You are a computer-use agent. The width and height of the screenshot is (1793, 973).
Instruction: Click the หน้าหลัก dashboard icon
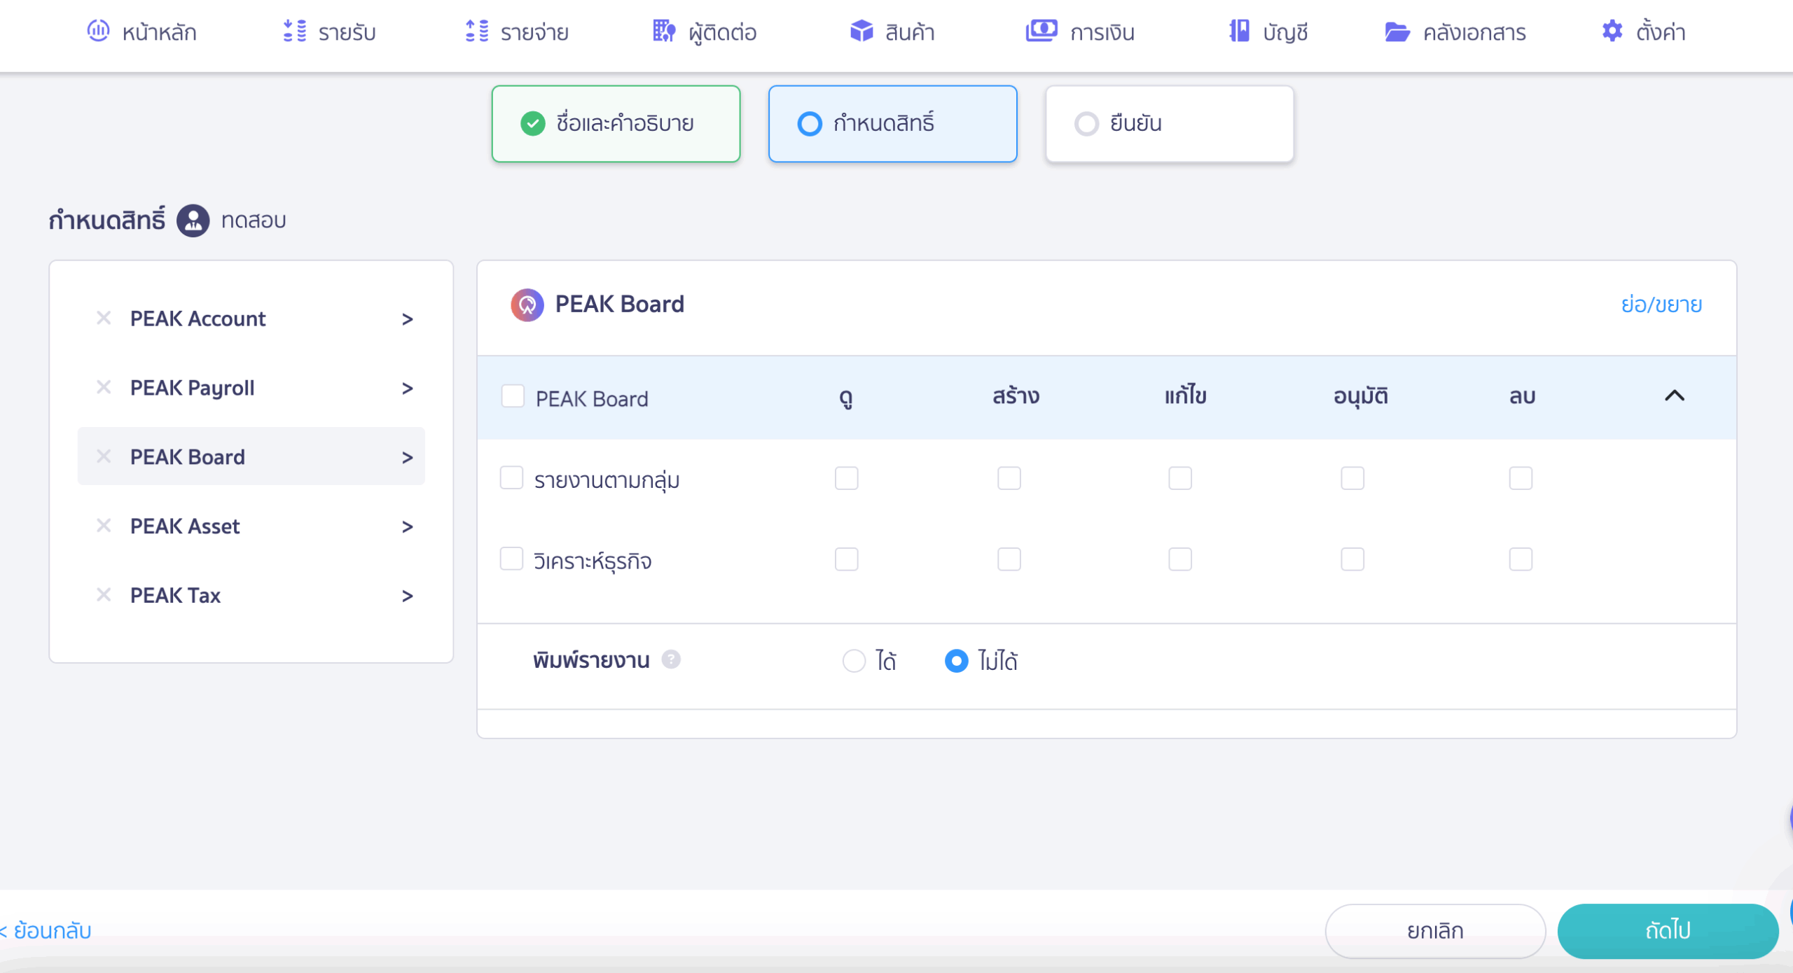tap(98, 31)
